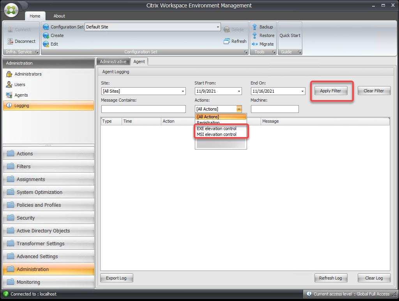Screen dimensions: 399x301
Task: Click the System Optimization folder icon
Action: (x=11, y=192)
